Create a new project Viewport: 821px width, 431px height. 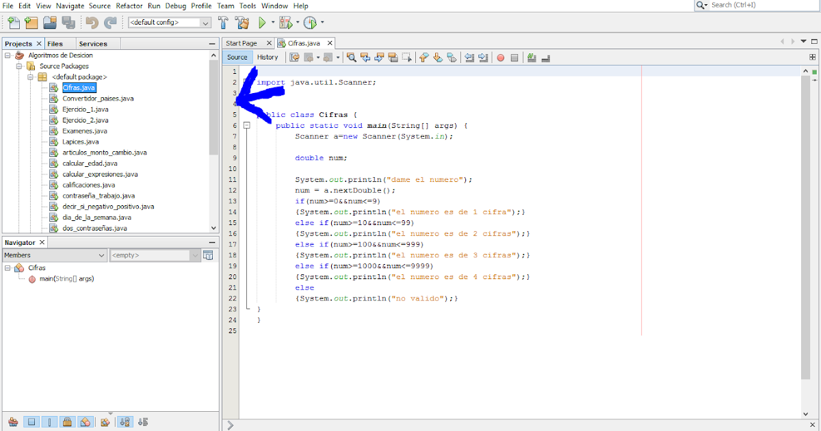point(31,22)
